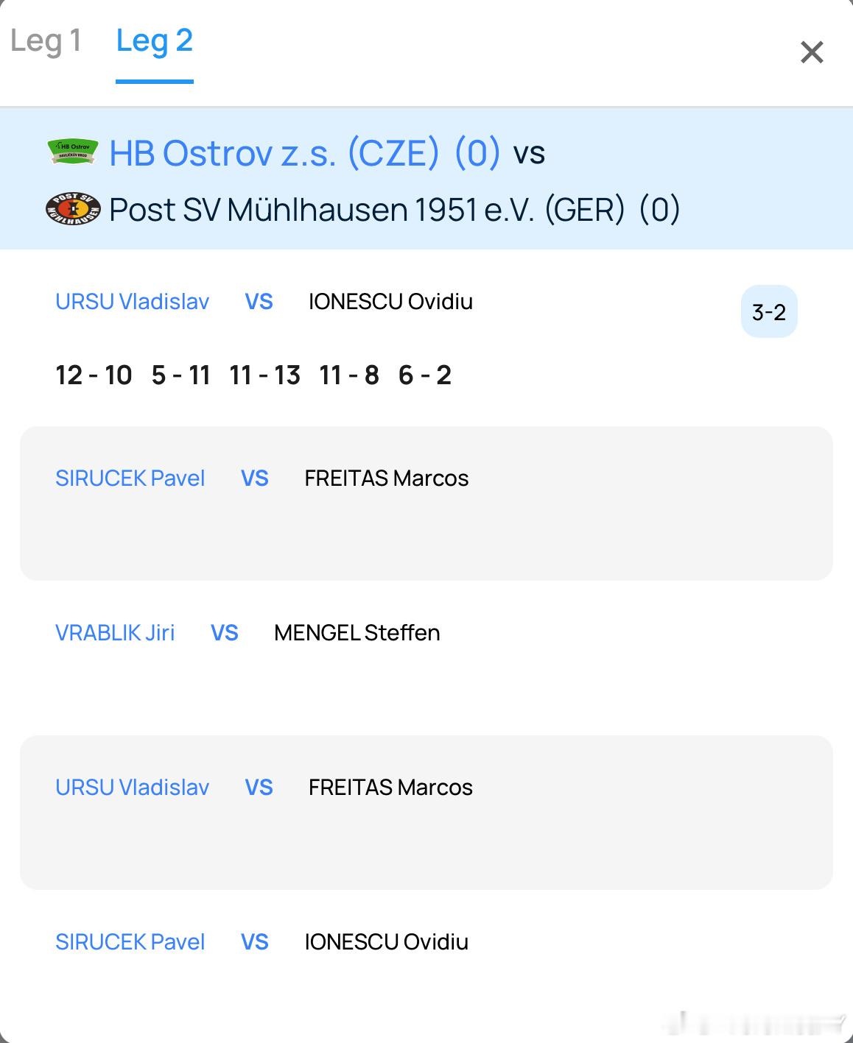Click the HB Ostrov team logo

73,152
